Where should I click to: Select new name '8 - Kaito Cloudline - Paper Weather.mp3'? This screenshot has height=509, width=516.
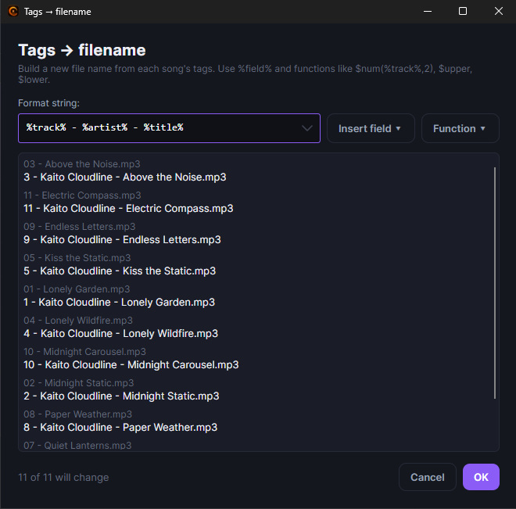click(x=120, y=427)
